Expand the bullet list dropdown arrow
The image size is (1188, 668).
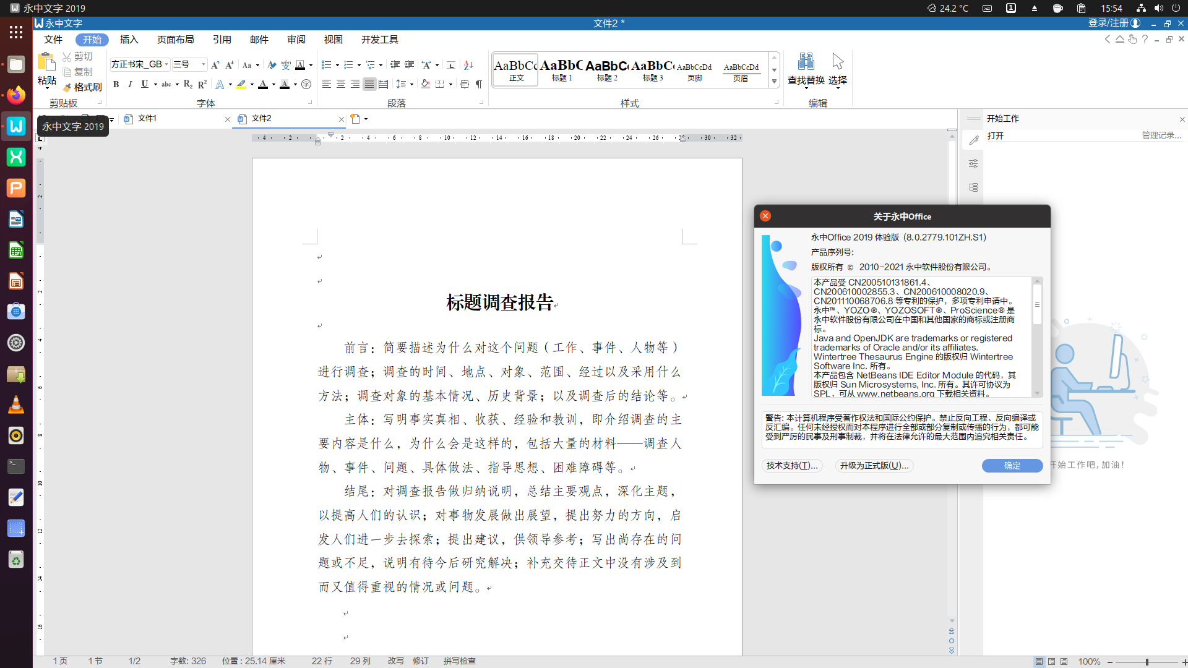click(337, 65)
